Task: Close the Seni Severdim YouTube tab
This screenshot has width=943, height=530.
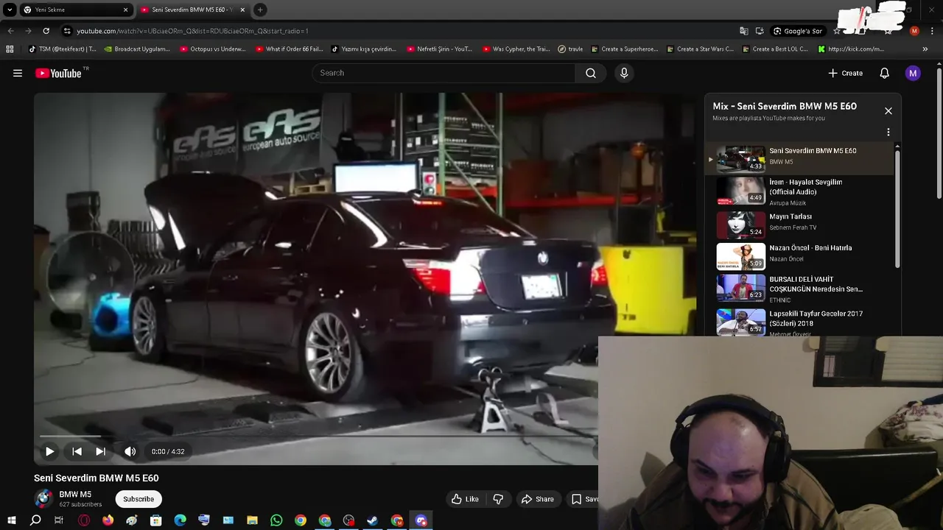Action: [242, 10]
